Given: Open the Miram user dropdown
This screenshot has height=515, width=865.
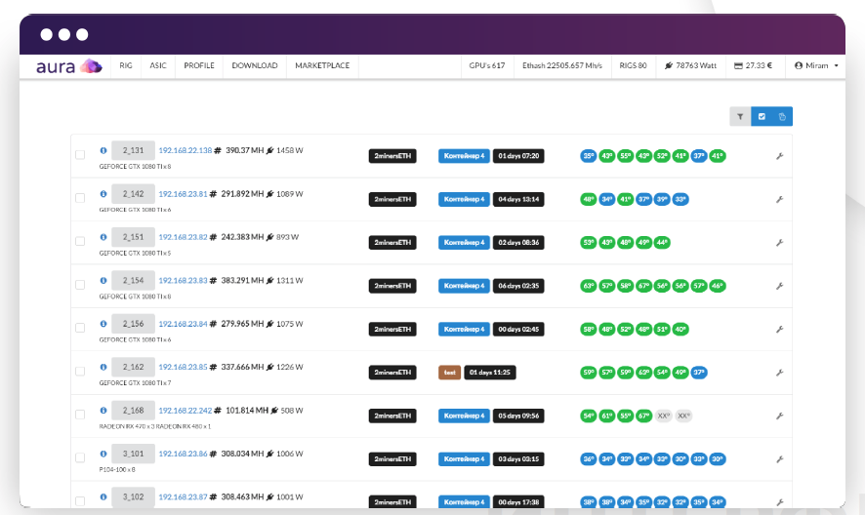Looking at the screenshot, I should (x=816, y=65).
